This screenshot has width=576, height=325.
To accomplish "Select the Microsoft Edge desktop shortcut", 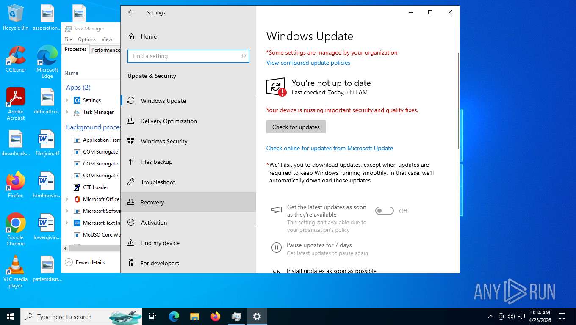I will pyautogui.click(x=47, y=62).
